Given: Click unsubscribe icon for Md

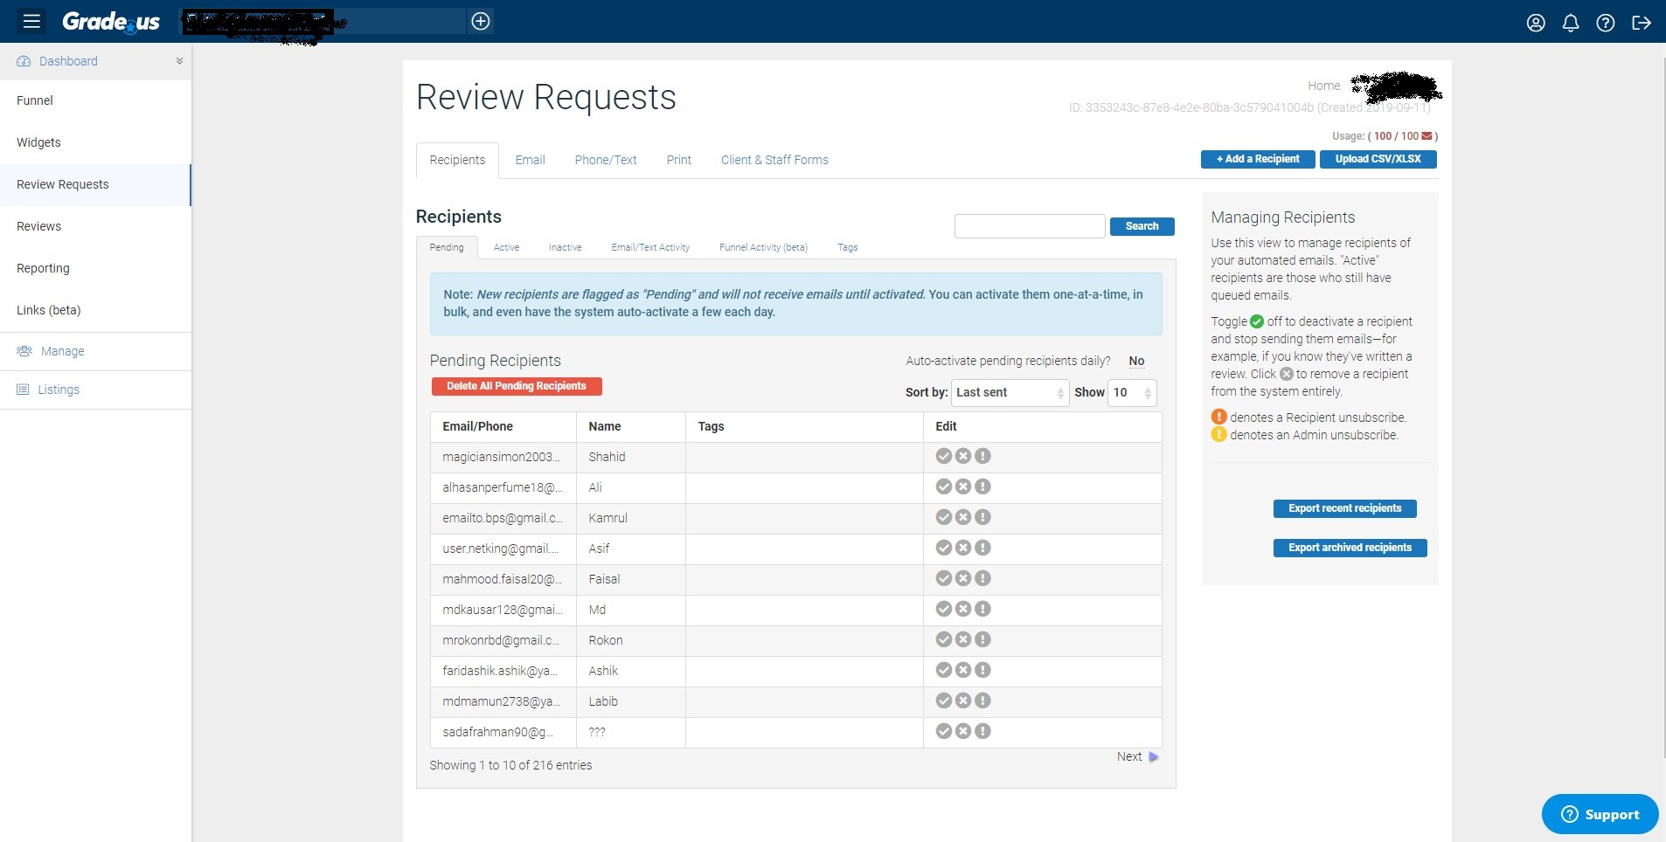Looking at the screenshot, I should (982, 609).
